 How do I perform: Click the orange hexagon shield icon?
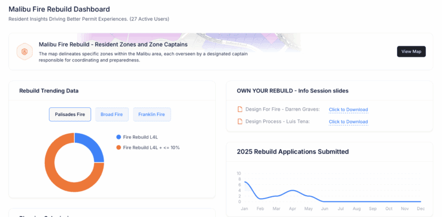(25, 52)
